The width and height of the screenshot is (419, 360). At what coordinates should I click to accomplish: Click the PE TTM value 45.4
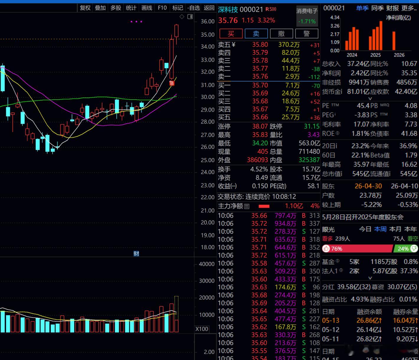(363, 105)
